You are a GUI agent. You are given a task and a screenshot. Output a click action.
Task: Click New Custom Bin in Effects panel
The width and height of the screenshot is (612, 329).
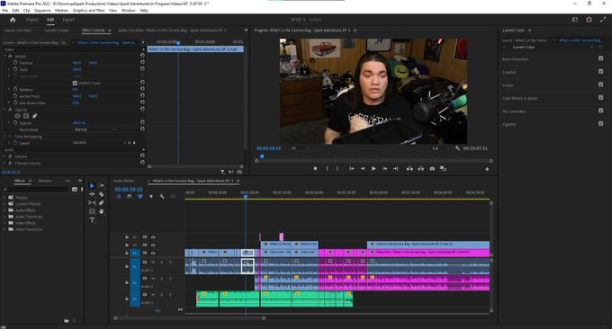pos(67,320)
